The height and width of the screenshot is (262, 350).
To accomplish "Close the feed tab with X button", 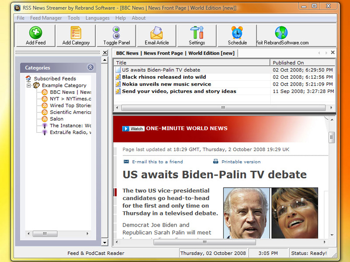I will point(332,52).
